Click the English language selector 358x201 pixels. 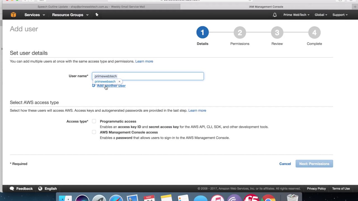point(51,189)
